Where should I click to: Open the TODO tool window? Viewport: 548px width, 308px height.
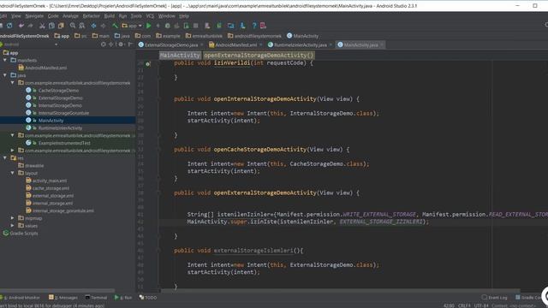click(x=148, y=298)
